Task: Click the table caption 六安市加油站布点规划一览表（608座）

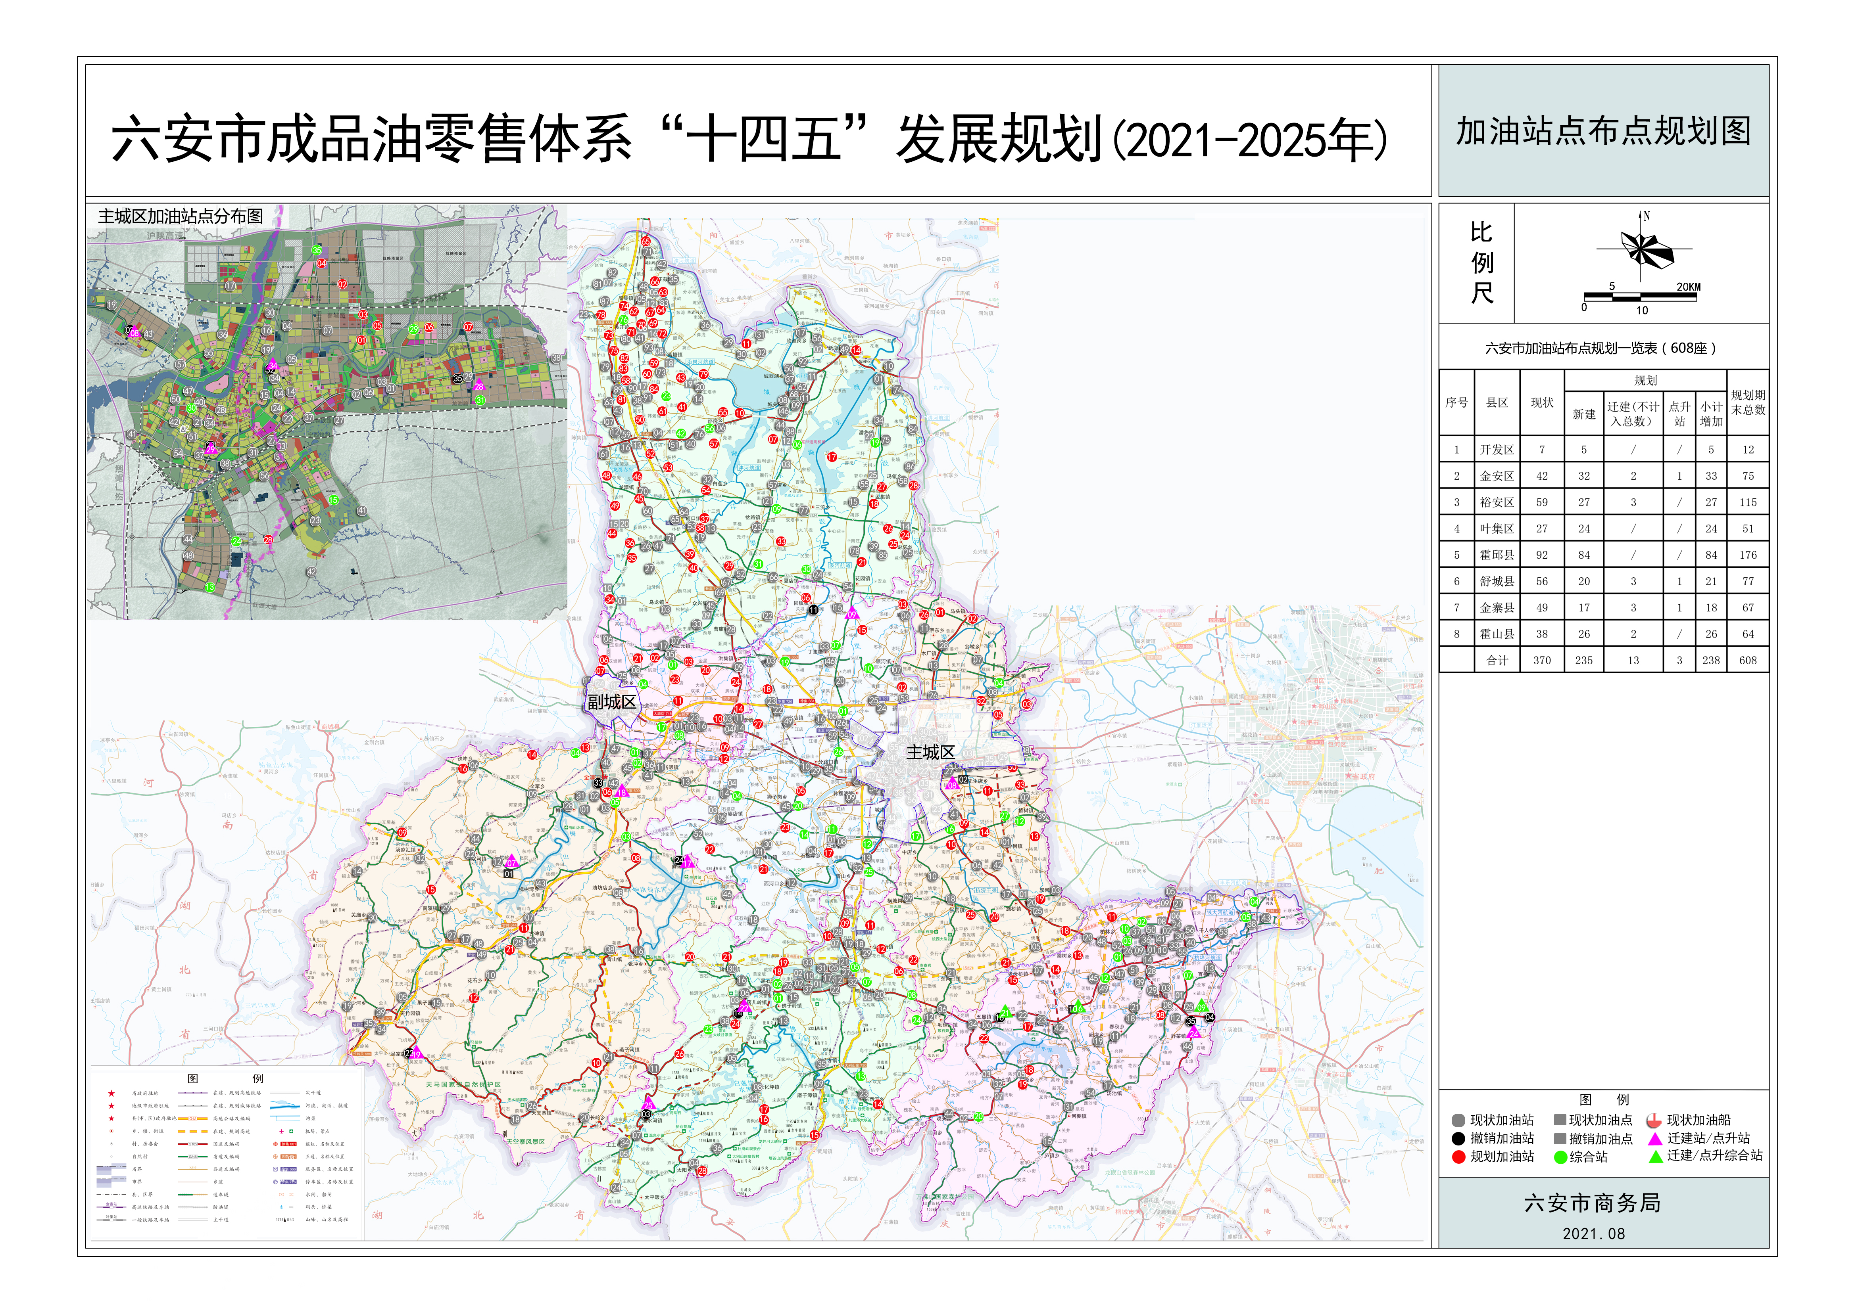Action: [x=1600, y=348]
